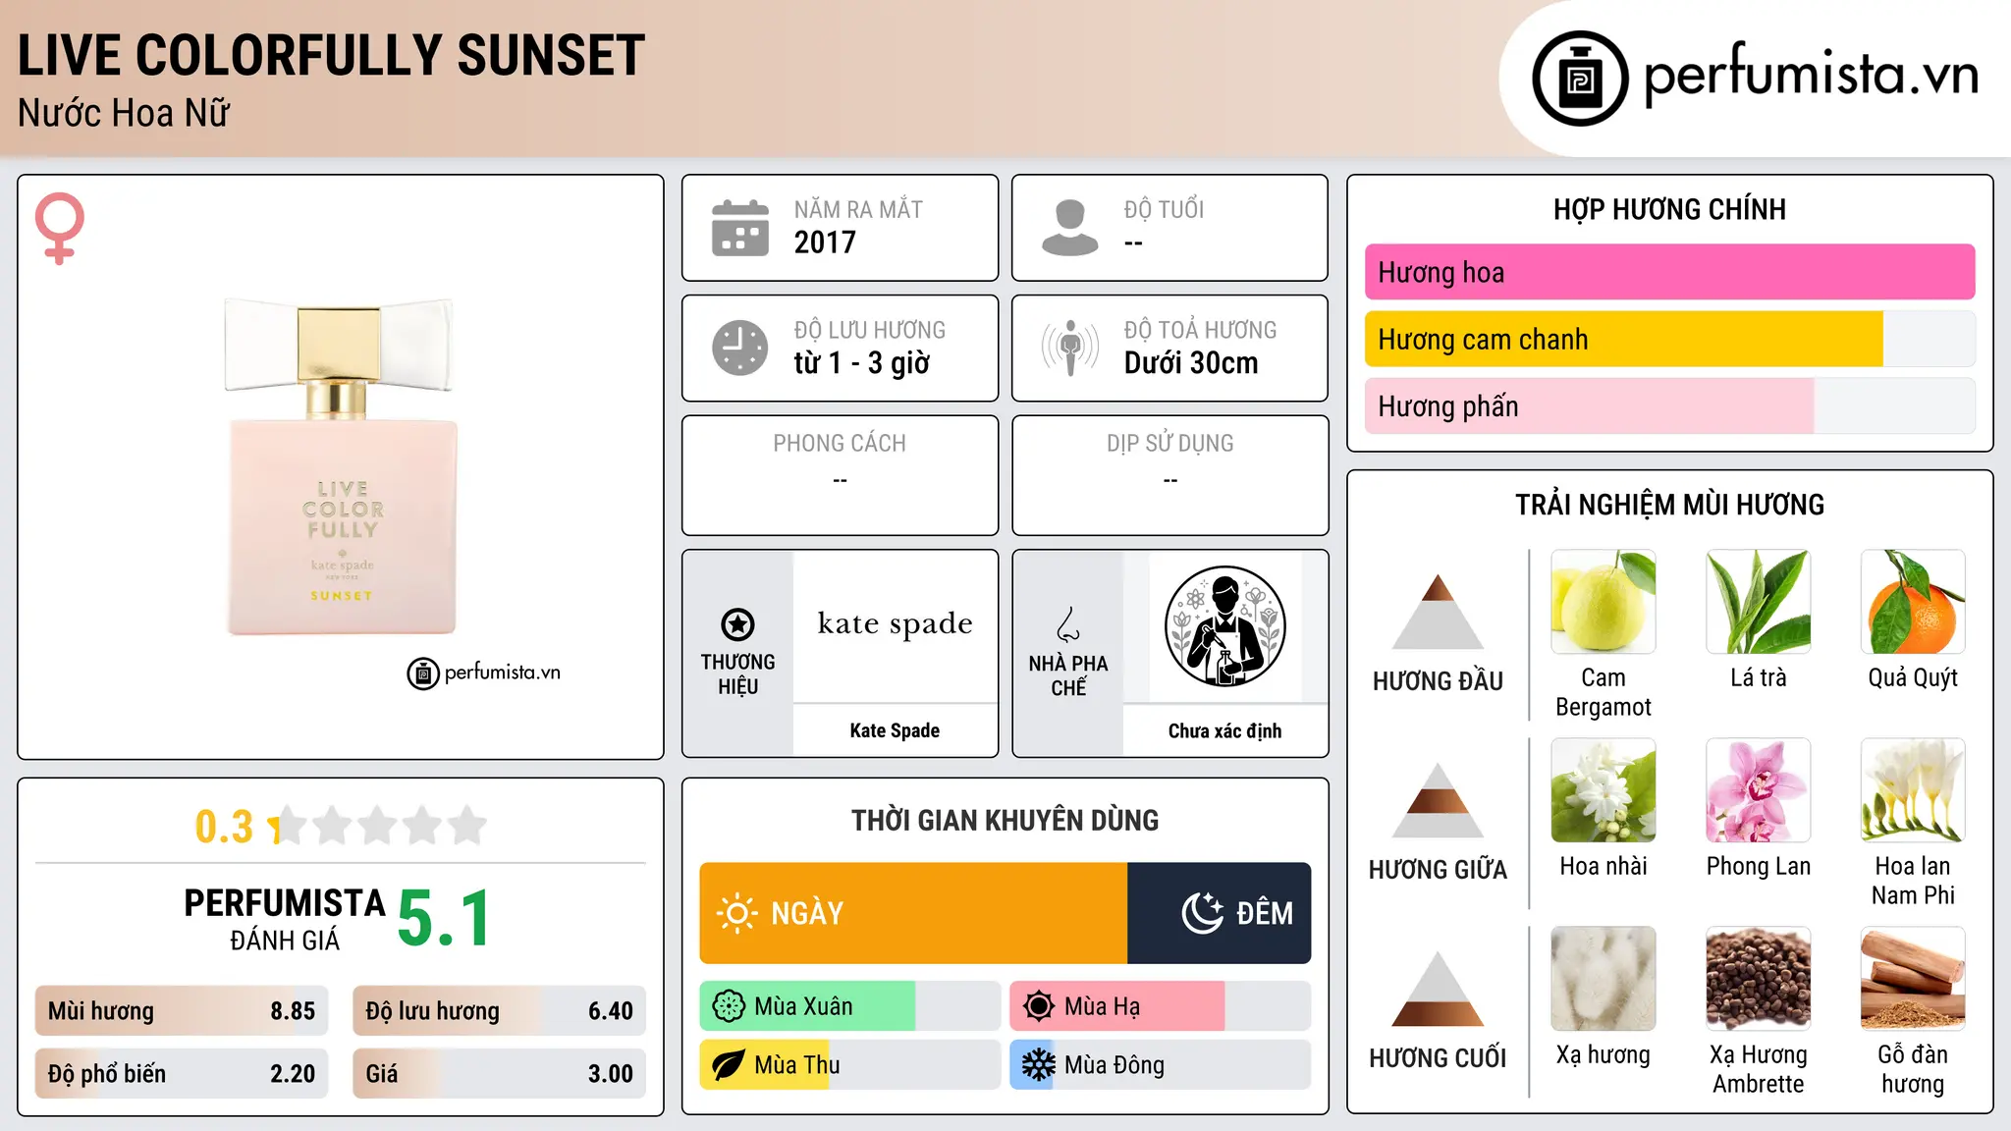Click the leaf icon for Mùa Thu
The height and width of the screenshot is (1131, 2011).
729,1065
